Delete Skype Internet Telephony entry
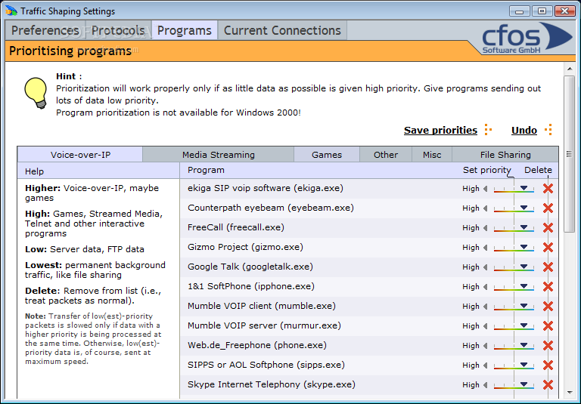581x404 pixels. coord(548,385)
